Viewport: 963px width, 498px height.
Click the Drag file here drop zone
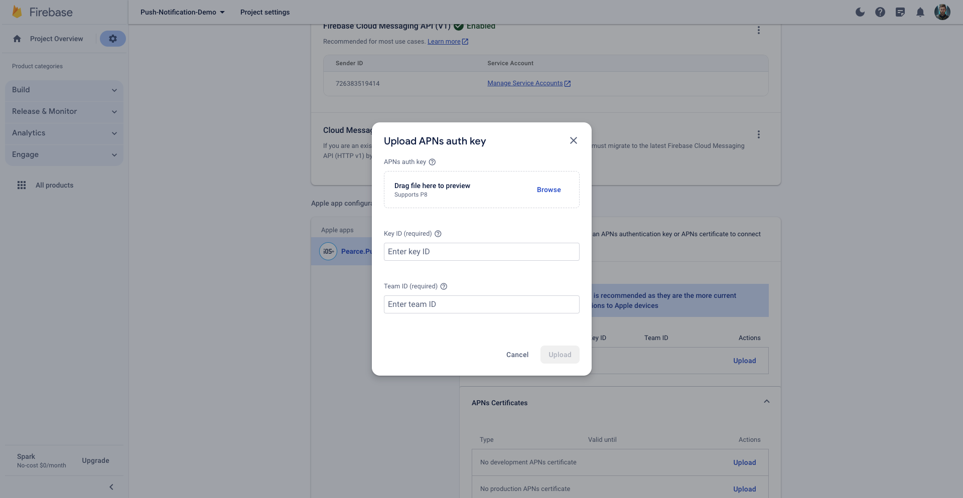pos(482,190)
